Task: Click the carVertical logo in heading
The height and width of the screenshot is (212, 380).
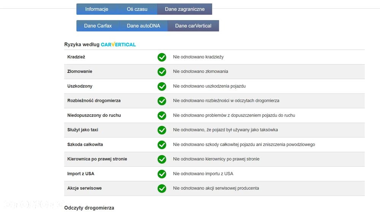Action: (118, 44)
